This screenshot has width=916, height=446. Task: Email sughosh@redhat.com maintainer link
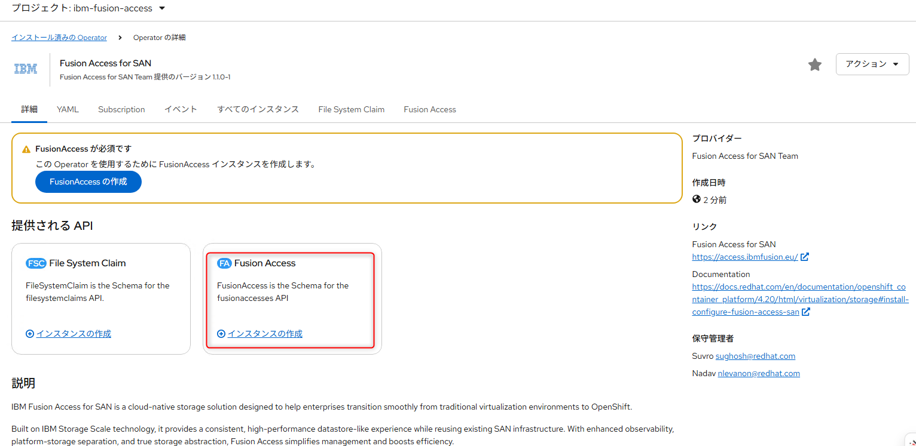coord(755,356)
